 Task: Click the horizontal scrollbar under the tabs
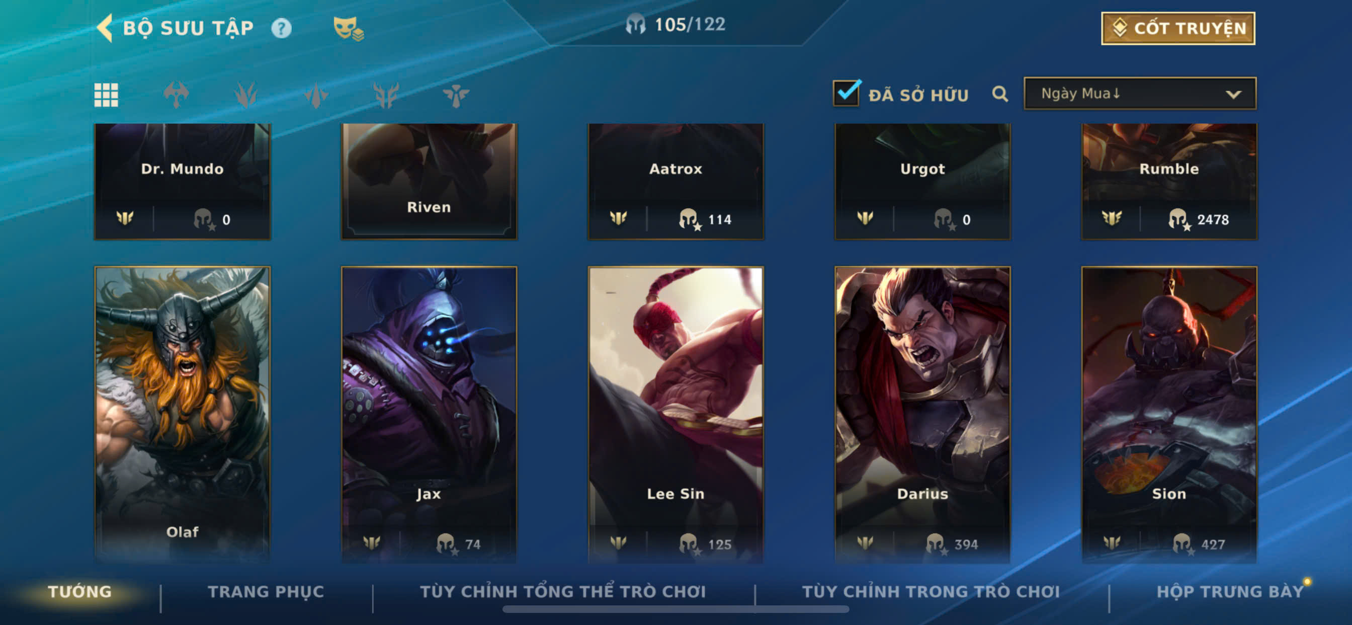675,609
